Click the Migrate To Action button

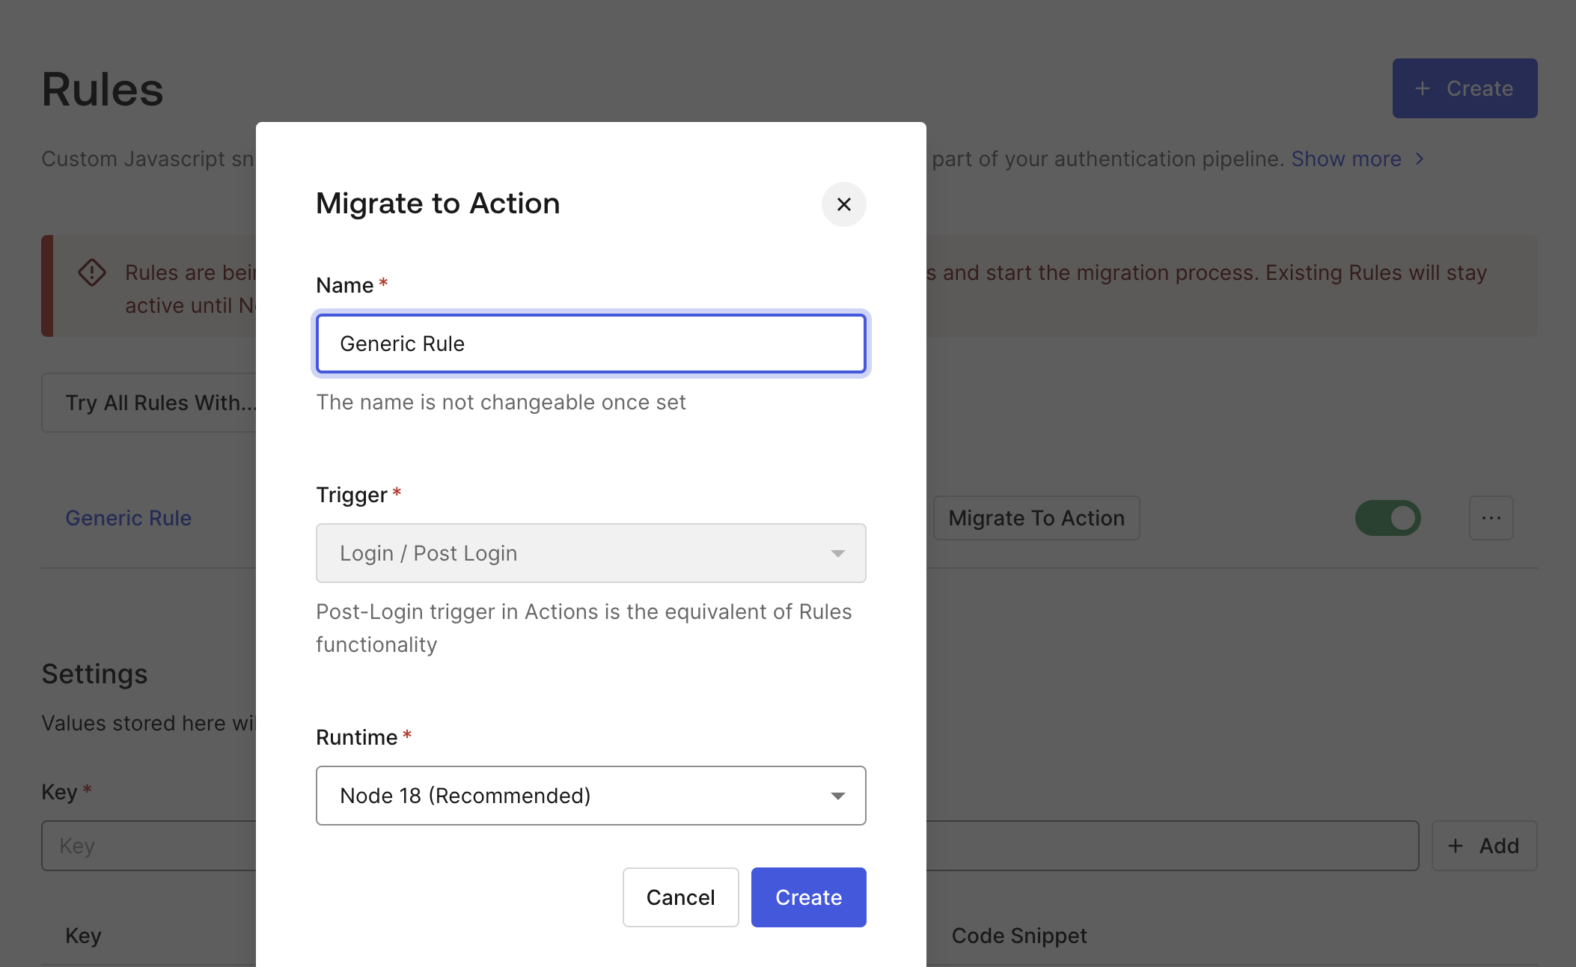[1036, 518]
